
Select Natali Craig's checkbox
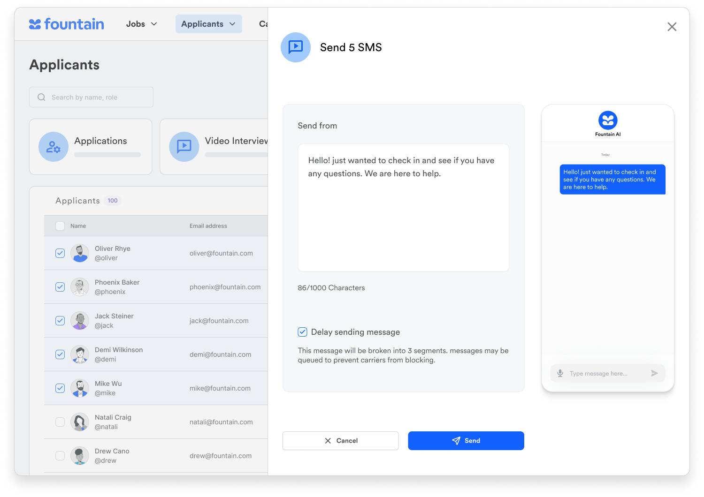(x=60, y=422)
